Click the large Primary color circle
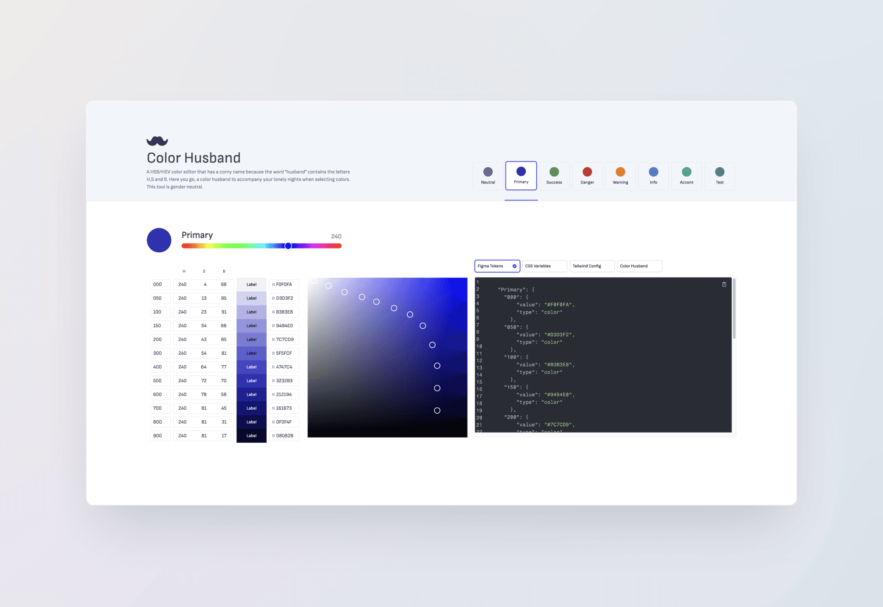The width and height of the screenshot is (883, 607). [x=159, y=240]
